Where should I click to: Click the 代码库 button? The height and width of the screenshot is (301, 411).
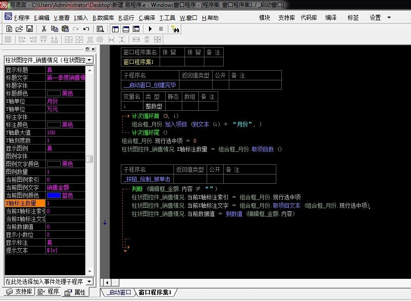(x=309, y=18)
